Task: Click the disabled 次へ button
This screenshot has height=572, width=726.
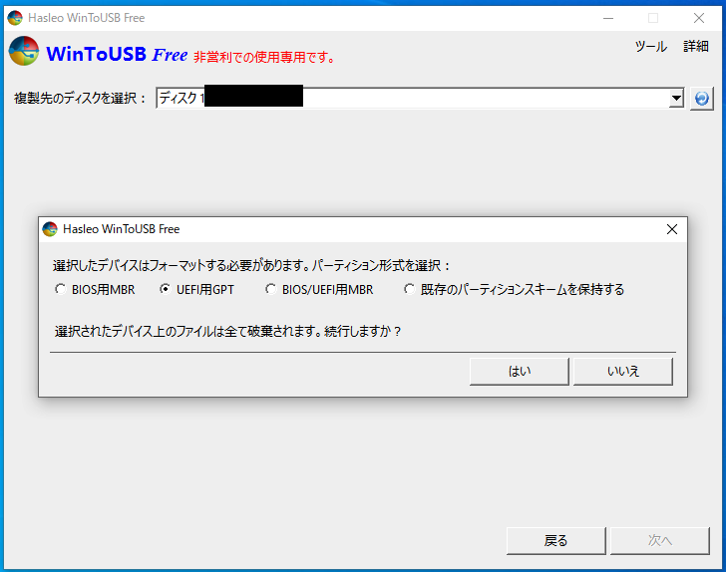Action: 660,540
